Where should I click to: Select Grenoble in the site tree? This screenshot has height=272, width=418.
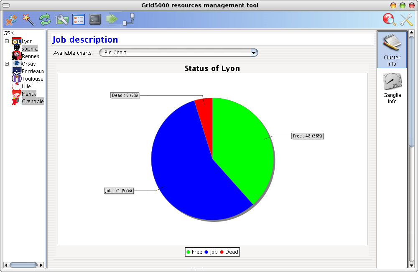click(x=33, y=101)
